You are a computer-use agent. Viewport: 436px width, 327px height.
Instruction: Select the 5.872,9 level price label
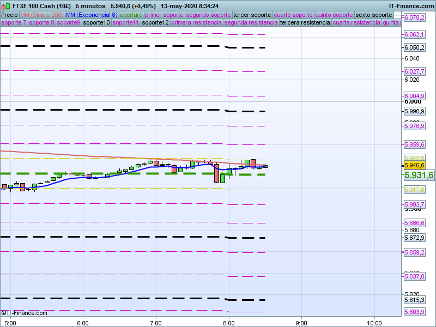coord(414,238)
